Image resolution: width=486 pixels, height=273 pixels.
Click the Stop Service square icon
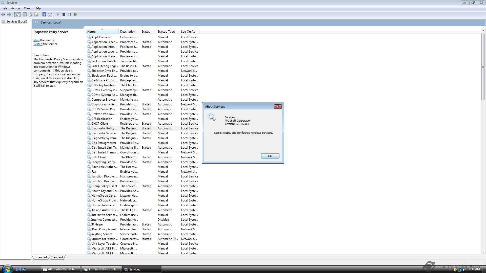point(64,14)
